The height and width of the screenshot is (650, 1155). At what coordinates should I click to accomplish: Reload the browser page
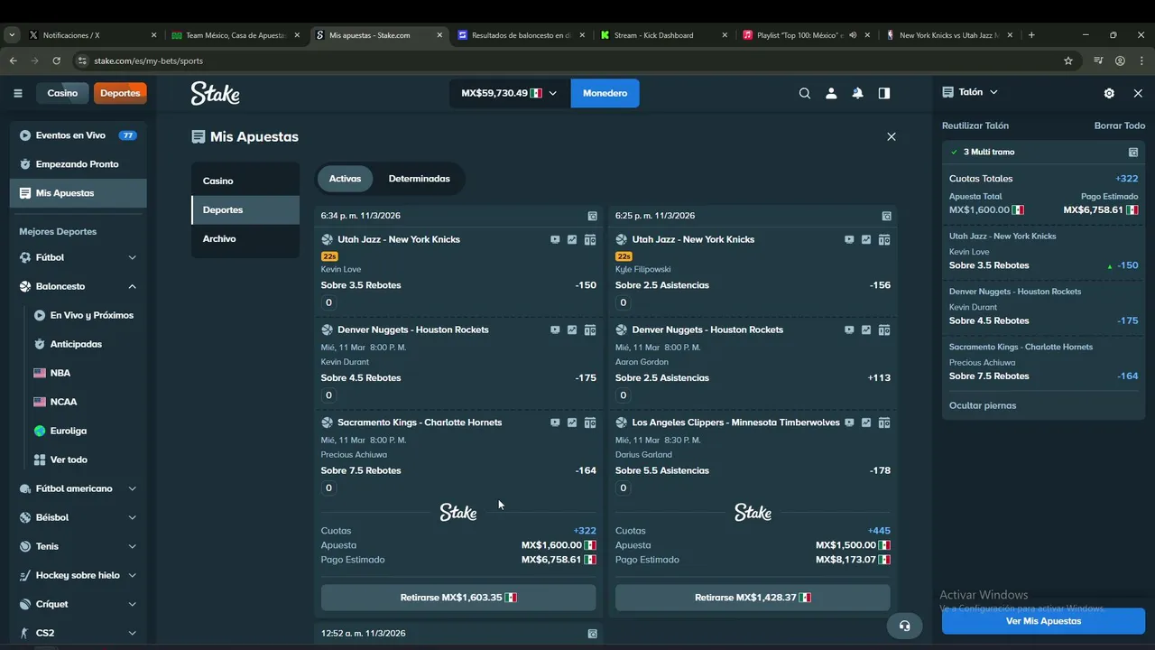(56, 60)
